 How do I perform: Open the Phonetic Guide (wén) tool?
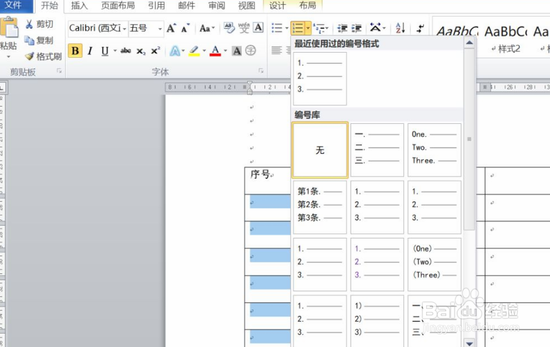click(244, 28)
